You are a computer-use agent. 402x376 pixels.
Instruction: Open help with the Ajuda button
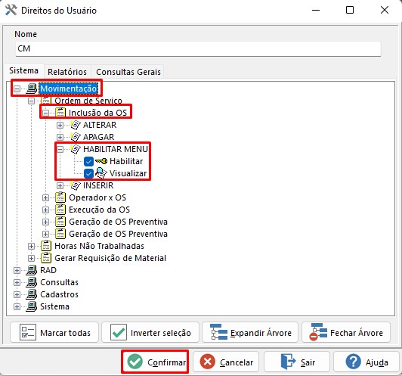point(366,362)
